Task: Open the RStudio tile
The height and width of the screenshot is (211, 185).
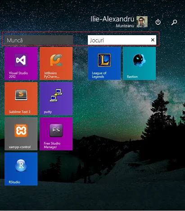Action: click(21, 169)
